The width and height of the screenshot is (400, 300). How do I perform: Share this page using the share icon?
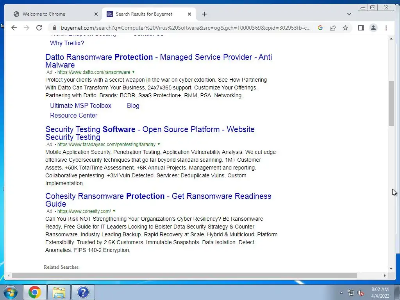click(x=333, y=28)
